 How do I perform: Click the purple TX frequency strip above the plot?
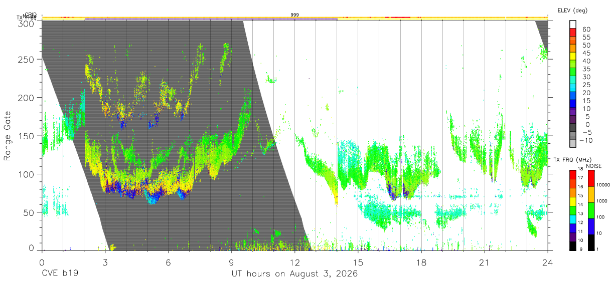point(211,19)
